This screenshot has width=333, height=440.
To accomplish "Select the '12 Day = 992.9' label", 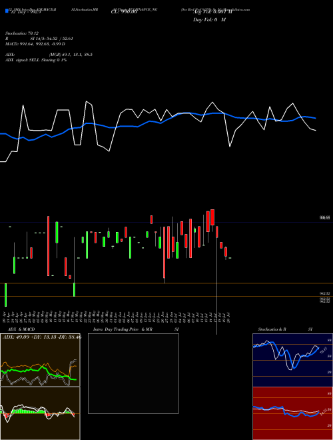I will tap(26, 12).
